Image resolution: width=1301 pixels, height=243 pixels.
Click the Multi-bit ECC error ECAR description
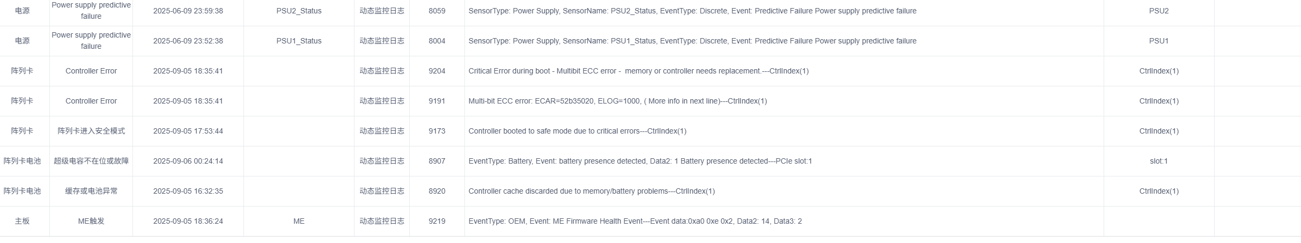(x=617, y=101)
